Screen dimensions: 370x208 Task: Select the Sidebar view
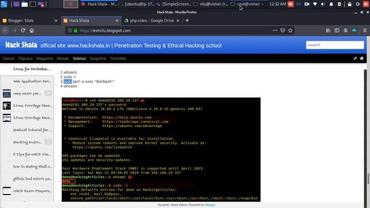coord(79,58)
